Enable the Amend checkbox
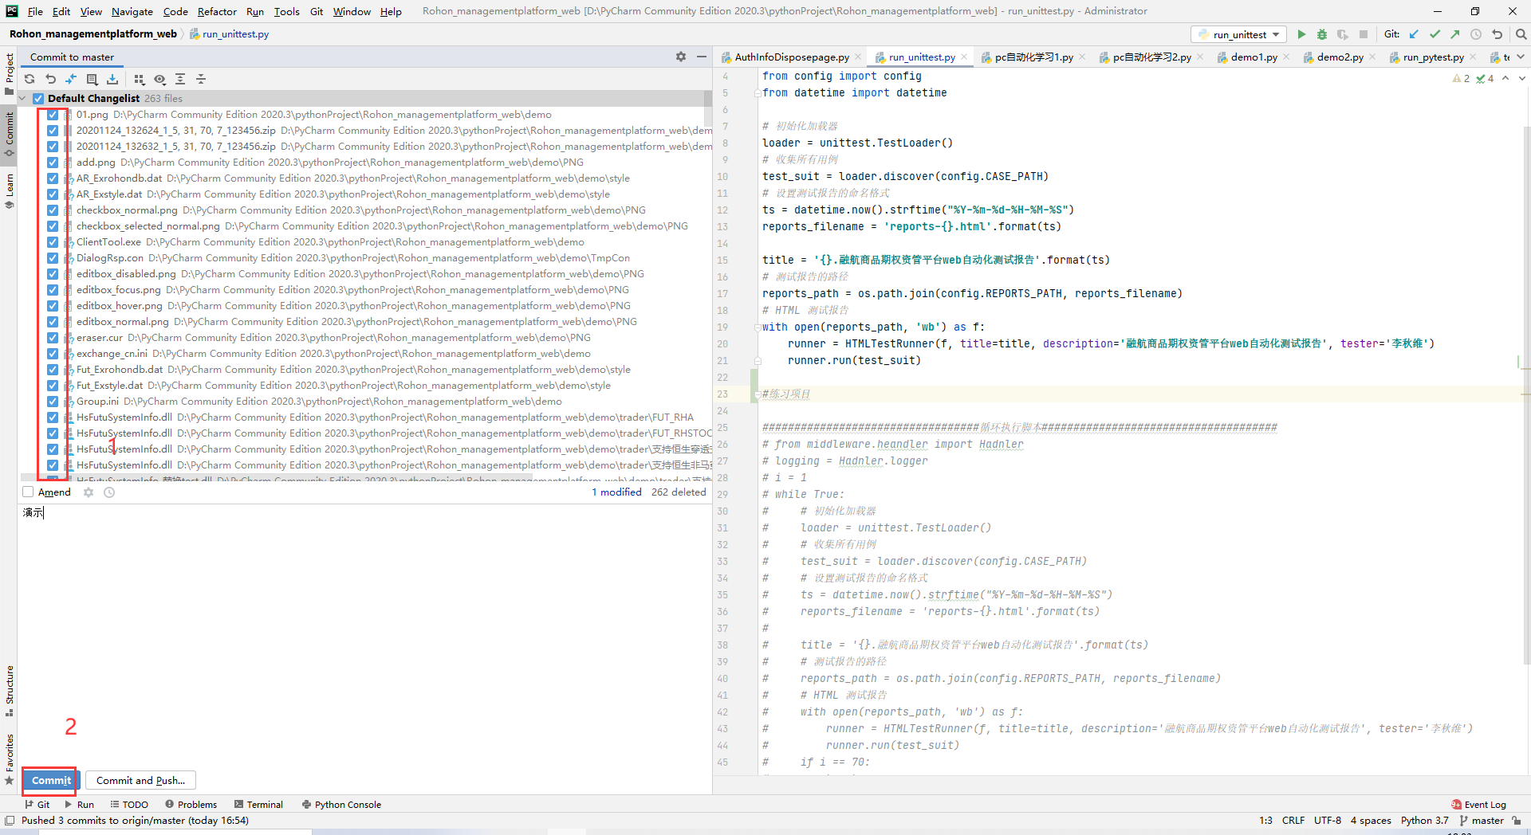1531x835 pixels. 29,492
